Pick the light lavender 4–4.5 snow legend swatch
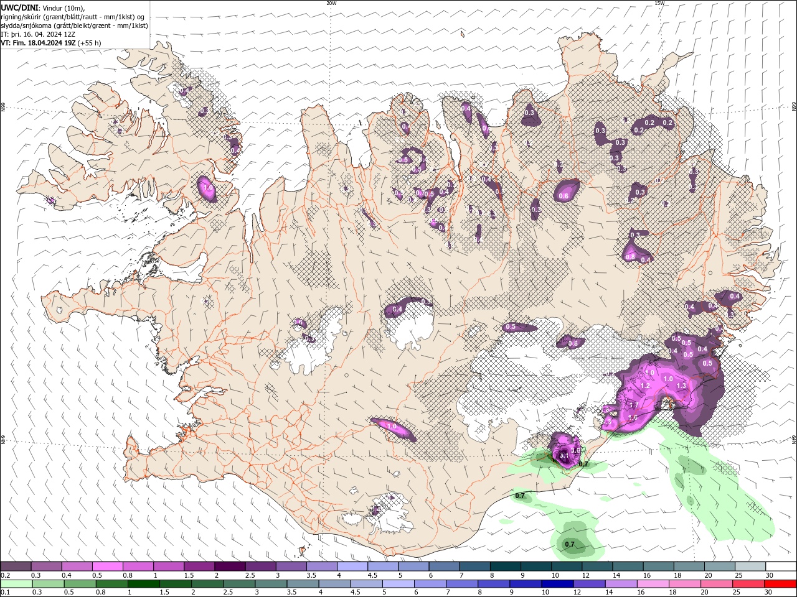The width and height of the screenshot is (797, 597). pyautogui.click(x=352, y=567)
